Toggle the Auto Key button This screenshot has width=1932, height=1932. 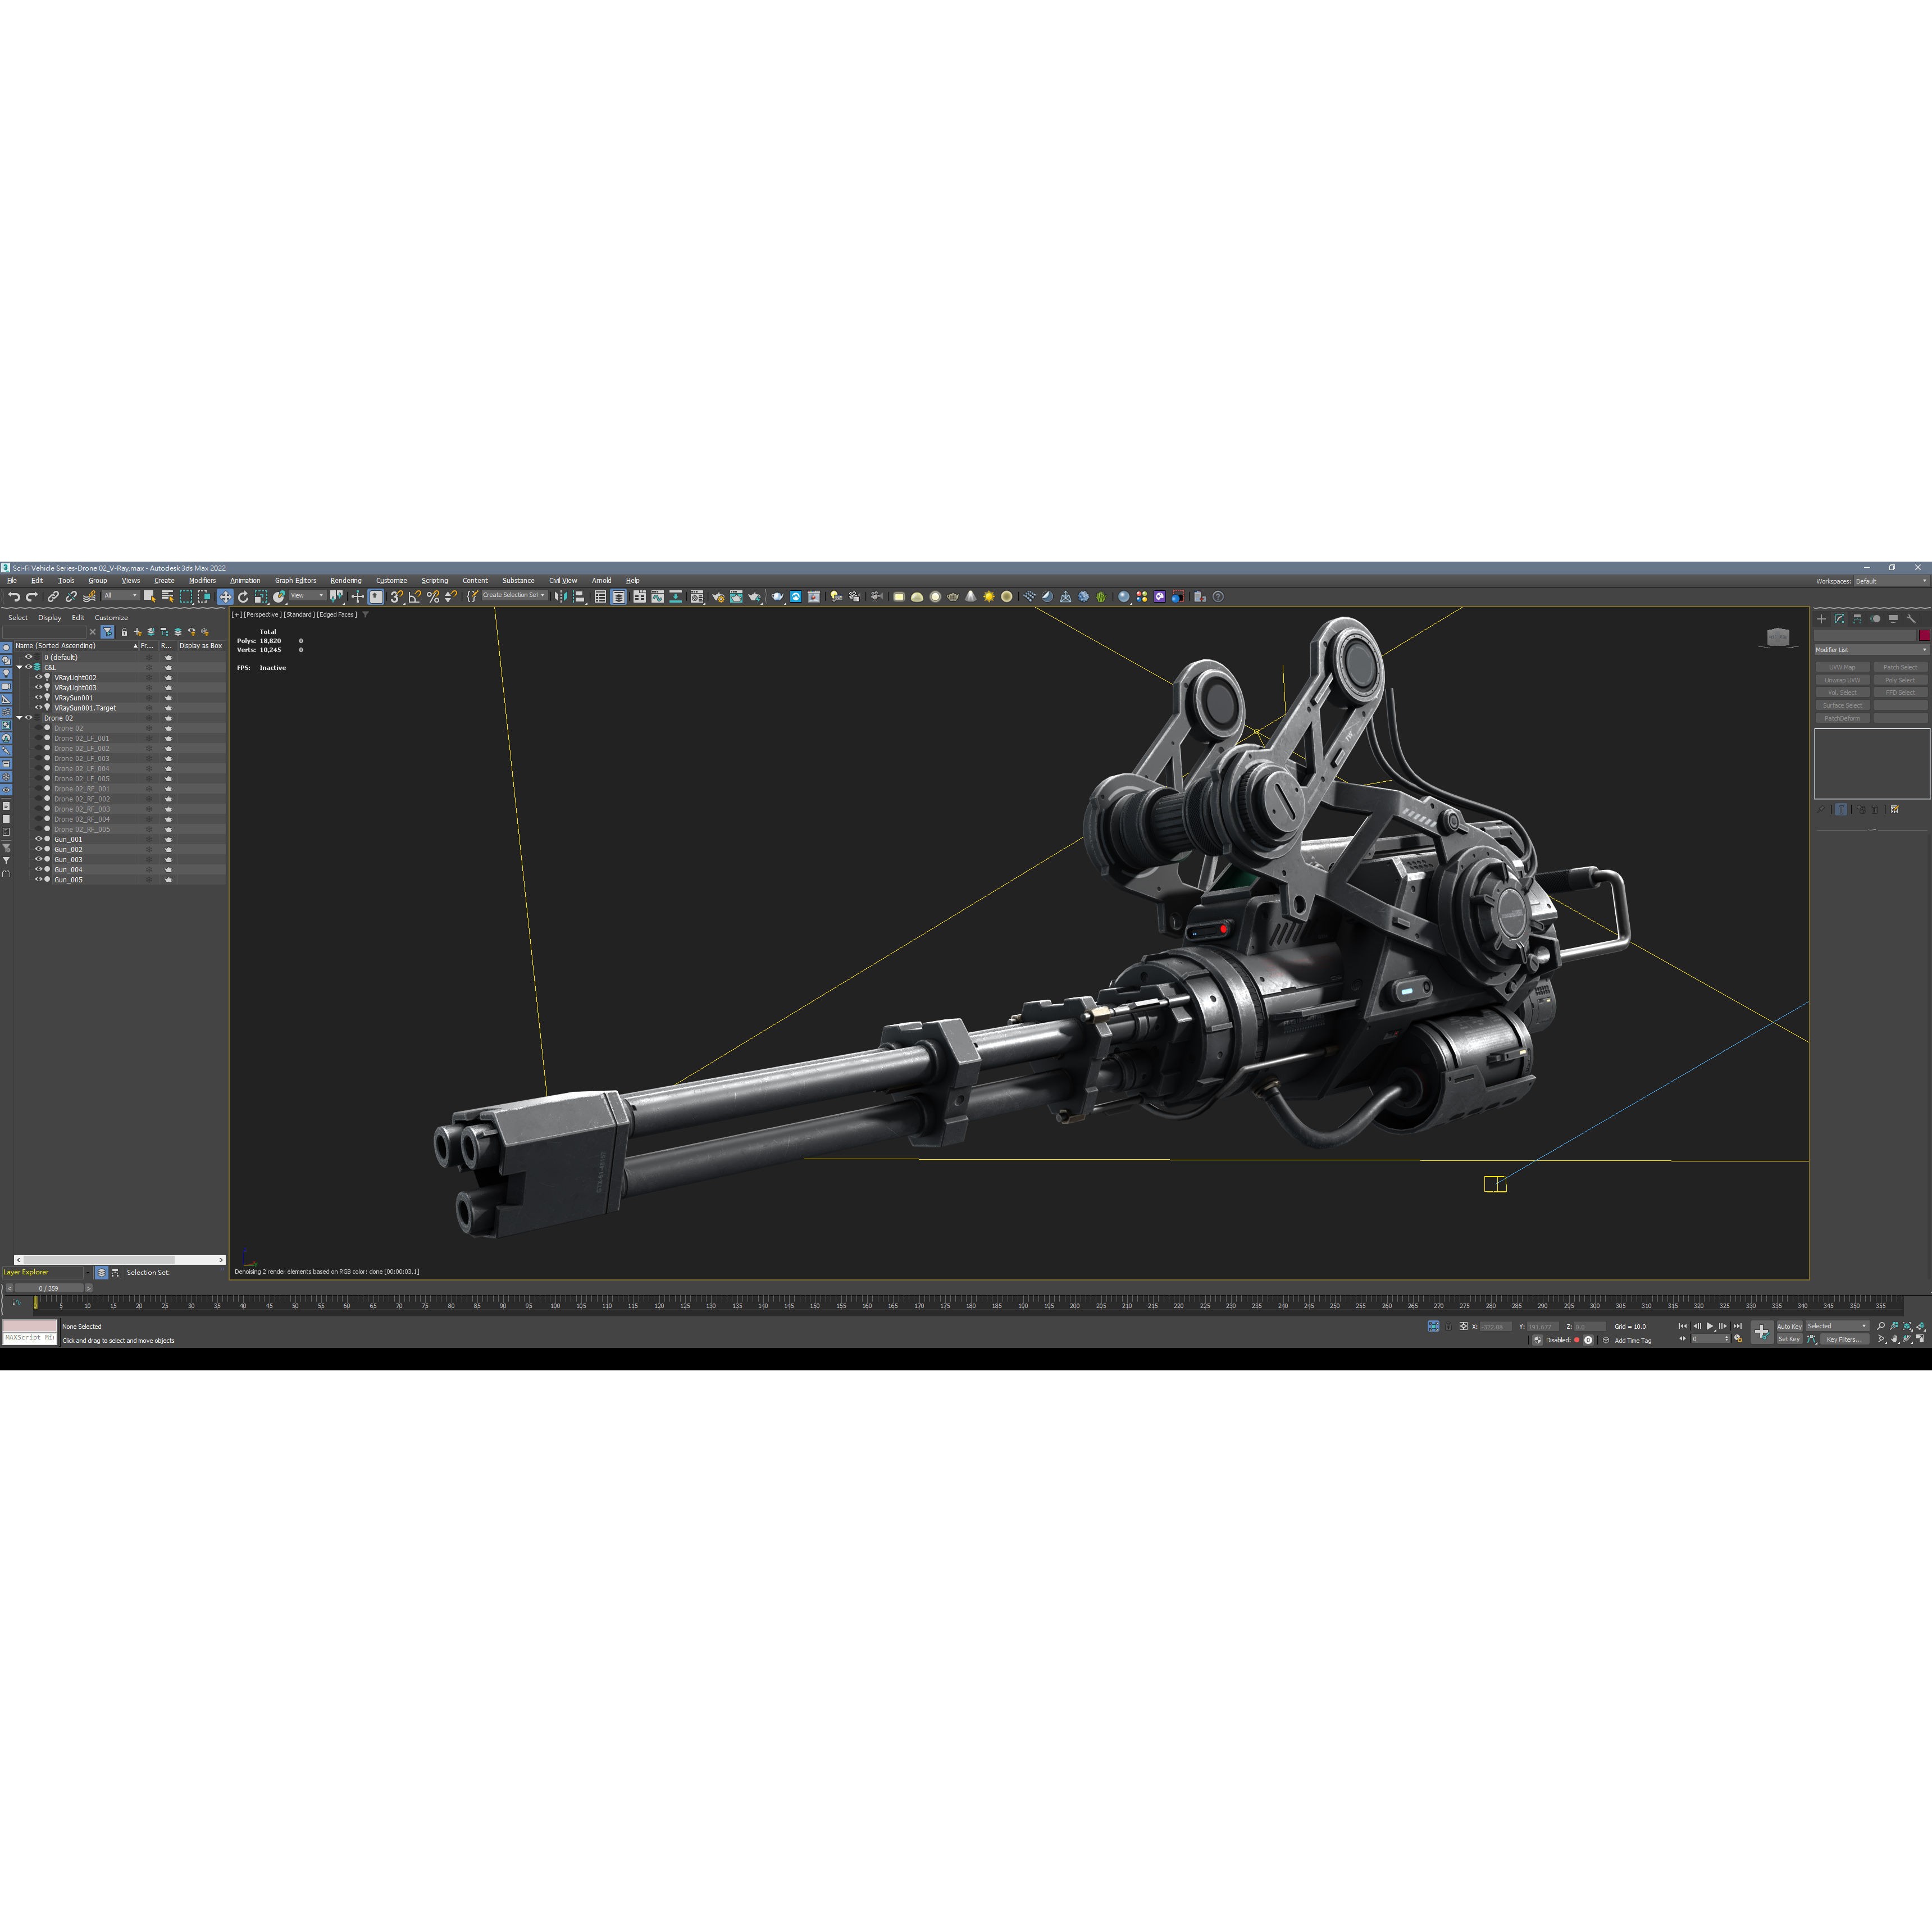(x=1789, y=1326)
